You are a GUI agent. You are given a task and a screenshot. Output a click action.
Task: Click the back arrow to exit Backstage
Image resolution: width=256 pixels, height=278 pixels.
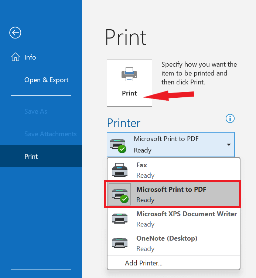click(15, 33)
